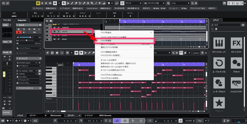Image resolution: width=247 pixels, height=124 pixels.
Task: Select the Glue tool in top toolbar
Action: [84, 3]
